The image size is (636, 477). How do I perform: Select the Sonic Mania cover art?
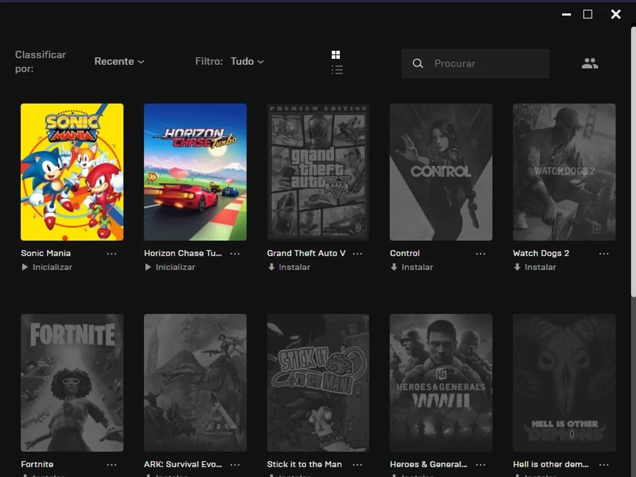(72, 172)
